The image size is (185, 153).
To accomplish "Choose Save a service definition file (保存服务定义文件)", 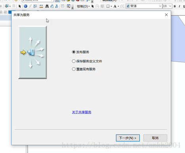I will click(x=87, y=61).
